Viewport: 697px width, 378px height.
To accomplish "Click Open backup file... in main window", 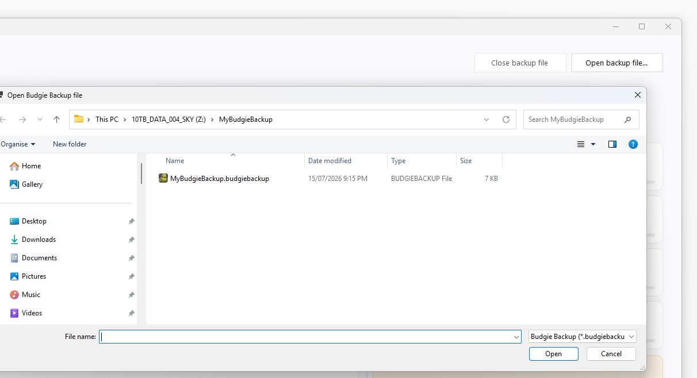I will point(616,63).
